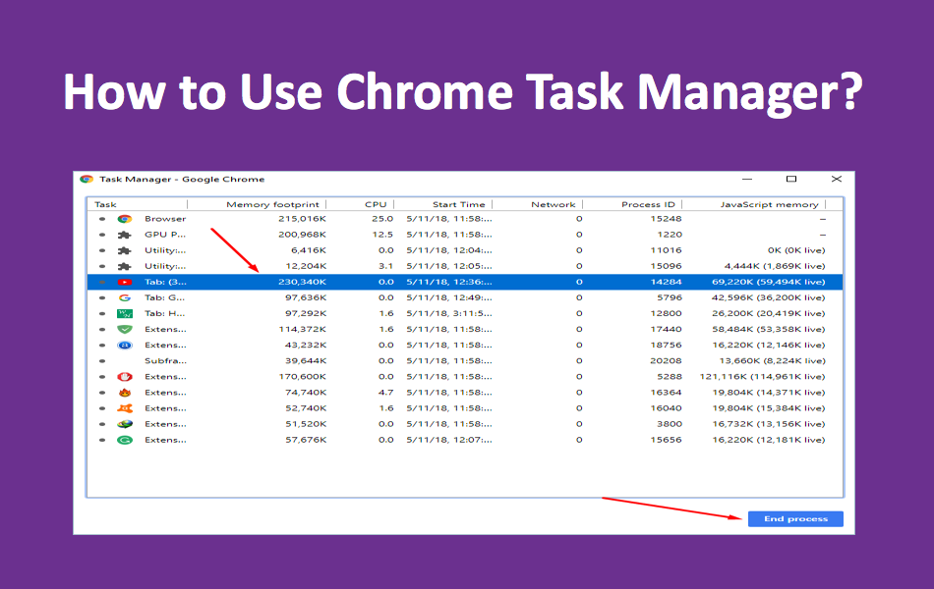Click process ID 1220
The height and width of the screenshot is (589, 934).
click(670, 235)
